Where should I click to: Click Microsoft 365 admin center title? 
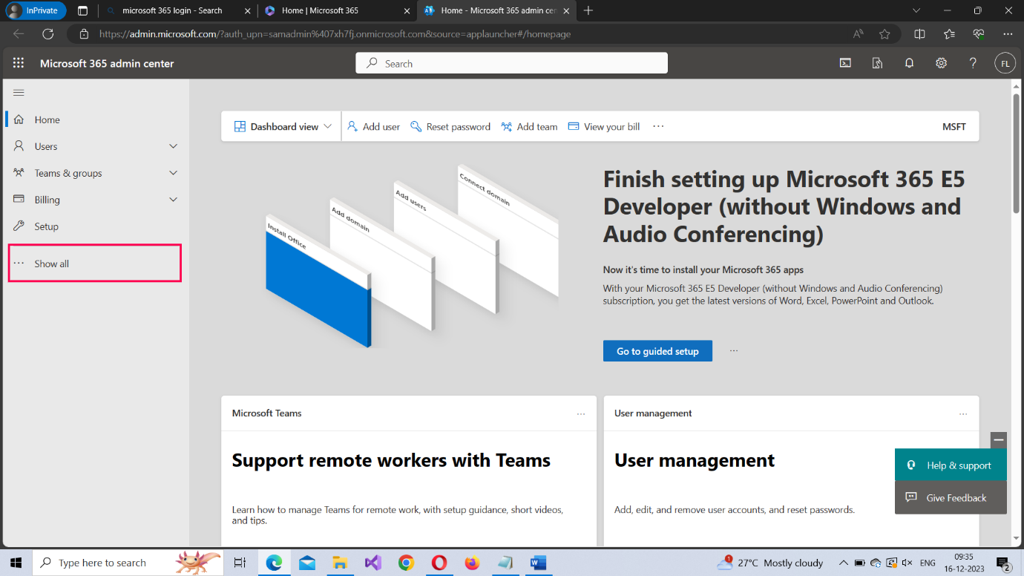107,63
